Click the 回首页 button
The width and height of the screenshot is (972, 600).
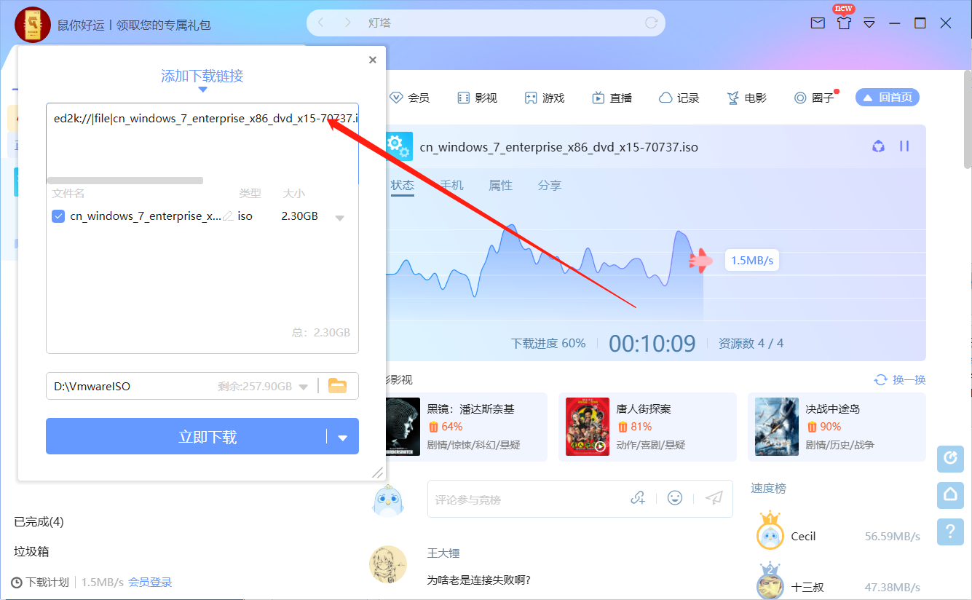point(888,97)
